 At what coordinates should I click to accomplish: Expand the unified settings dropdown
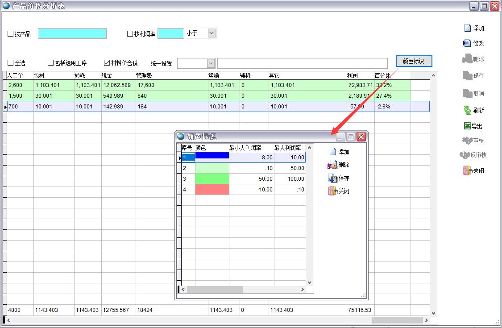click(211, 63)
